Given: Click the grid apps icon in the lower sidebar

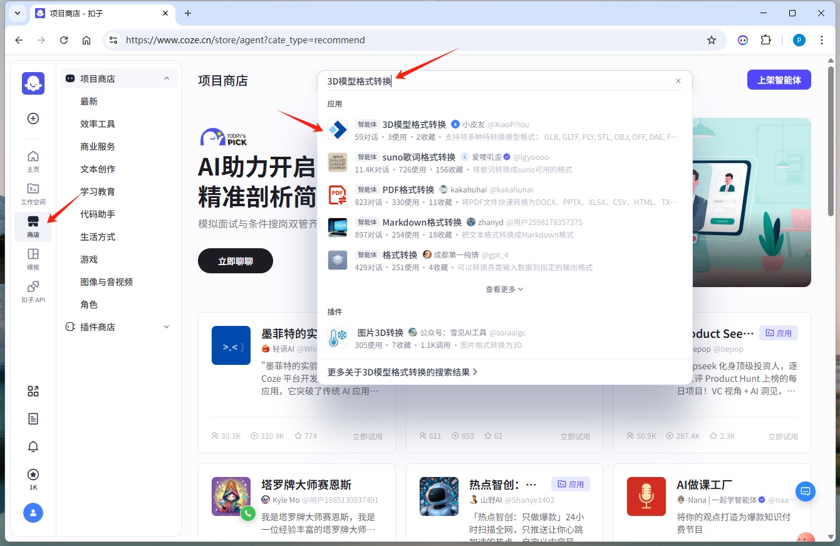Looking at the screenshot, I should (33, 391).
